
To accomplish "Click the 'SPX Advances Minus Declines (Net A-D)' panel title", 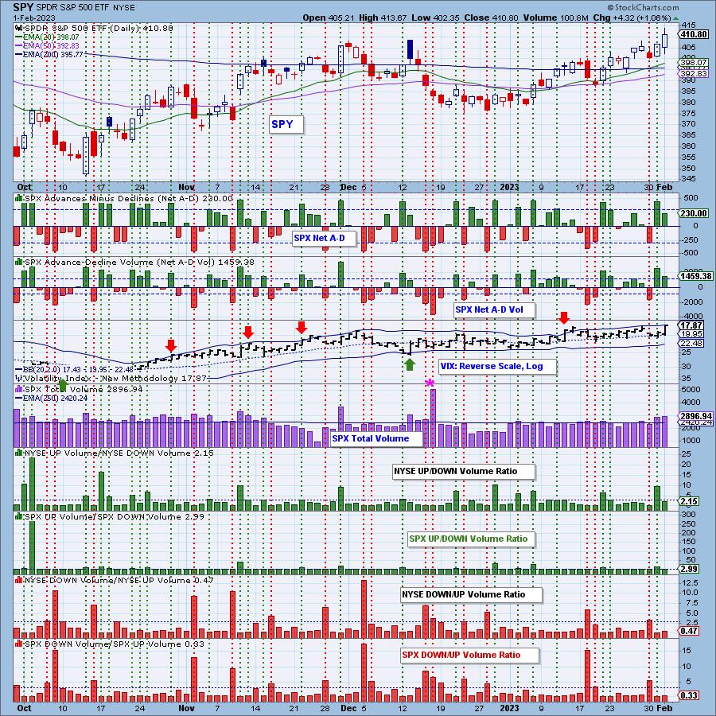I will (124, 199).
